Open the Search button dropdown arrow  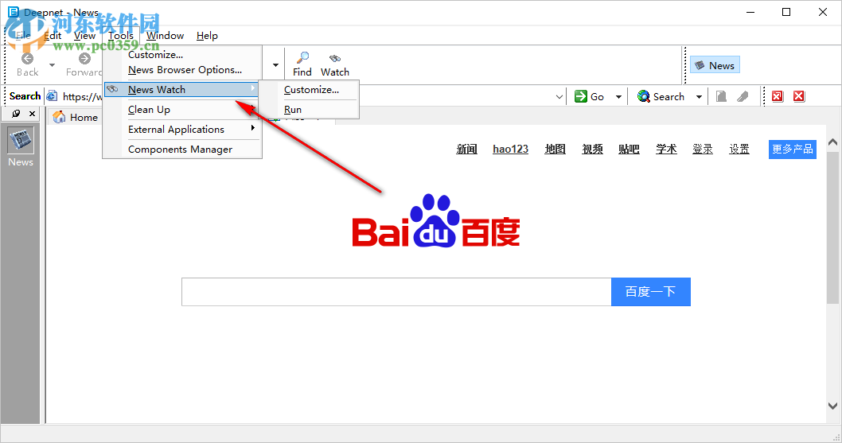pos(699,97)
